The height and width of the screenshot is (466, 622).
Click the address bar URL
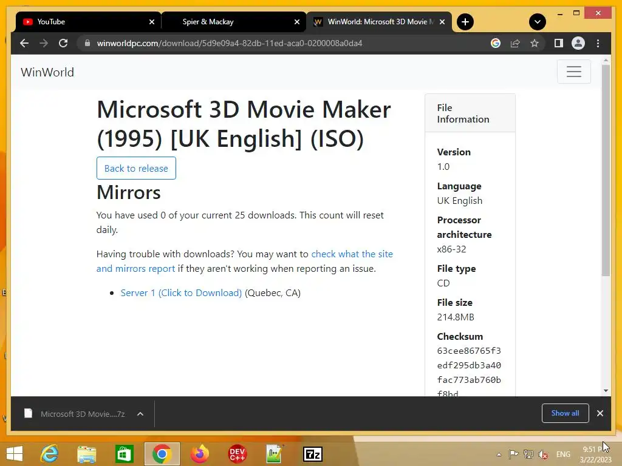tap(229, 43)
